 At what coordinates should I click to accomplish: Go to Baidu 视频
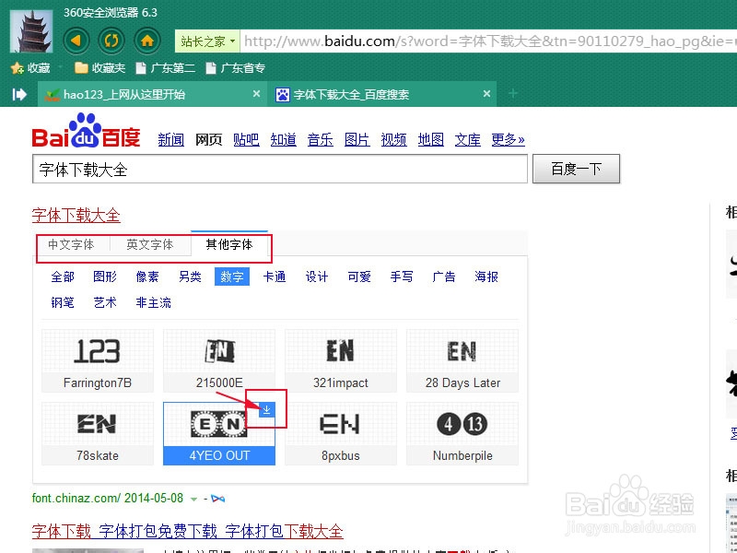(394, 140)
